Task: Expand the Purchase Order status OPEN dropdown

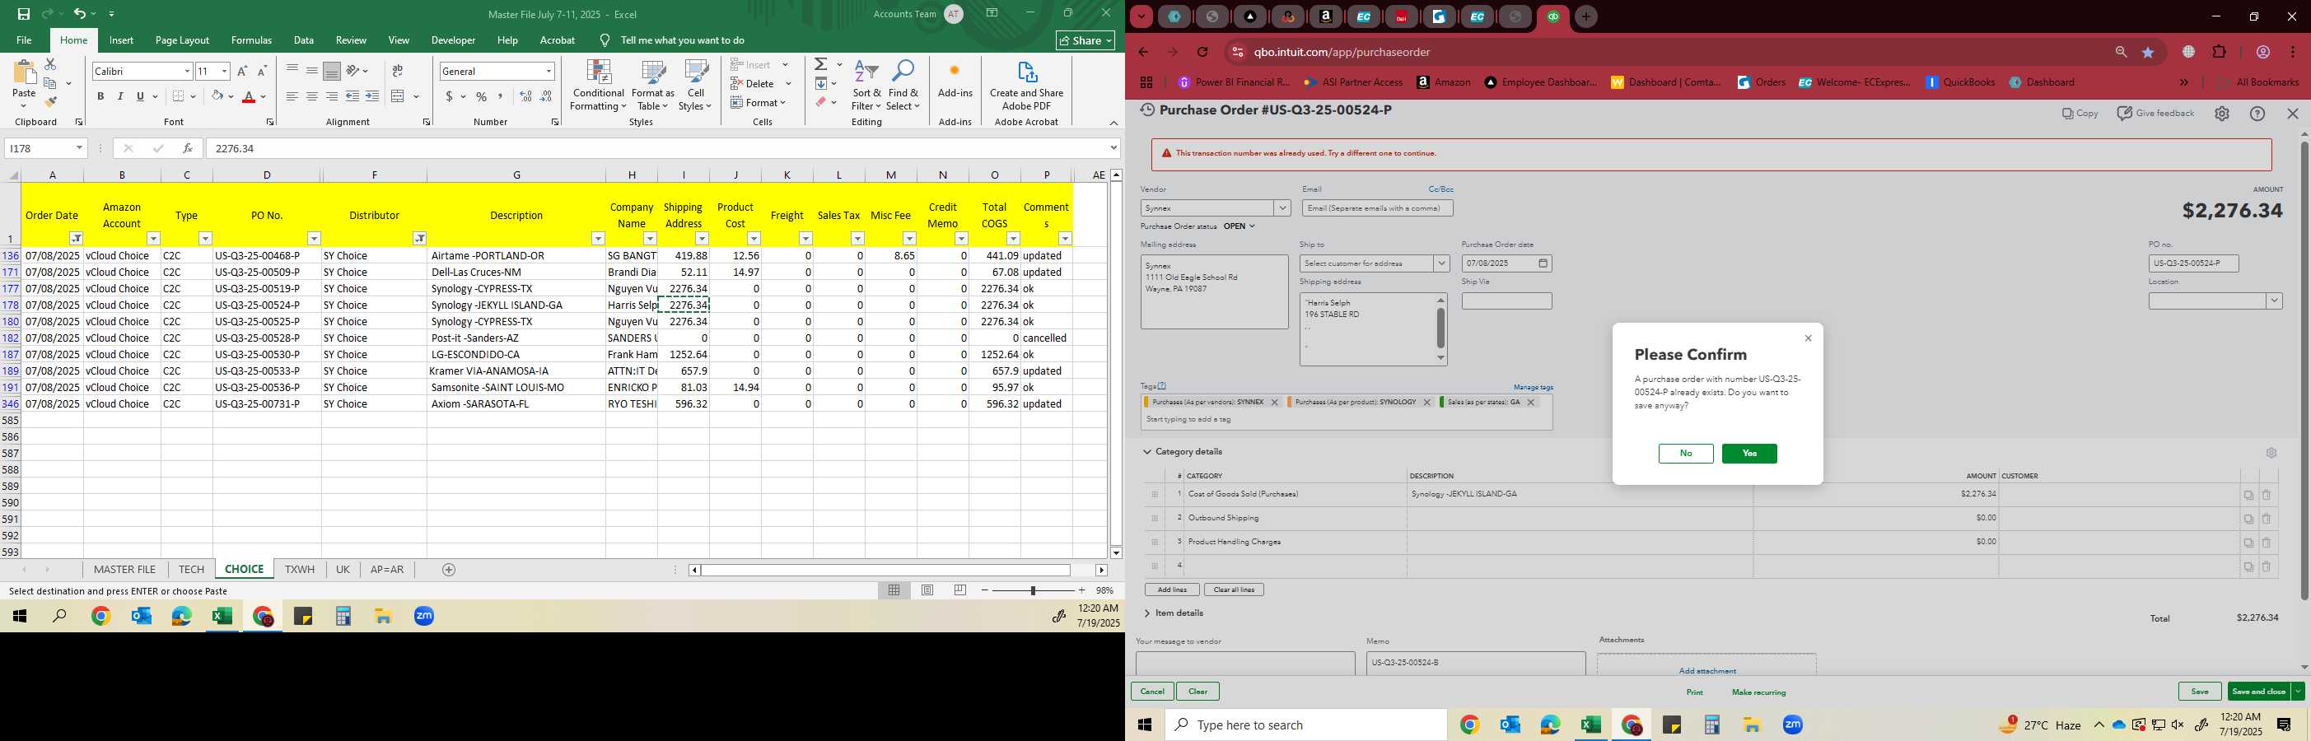Action: [1239, 226]
